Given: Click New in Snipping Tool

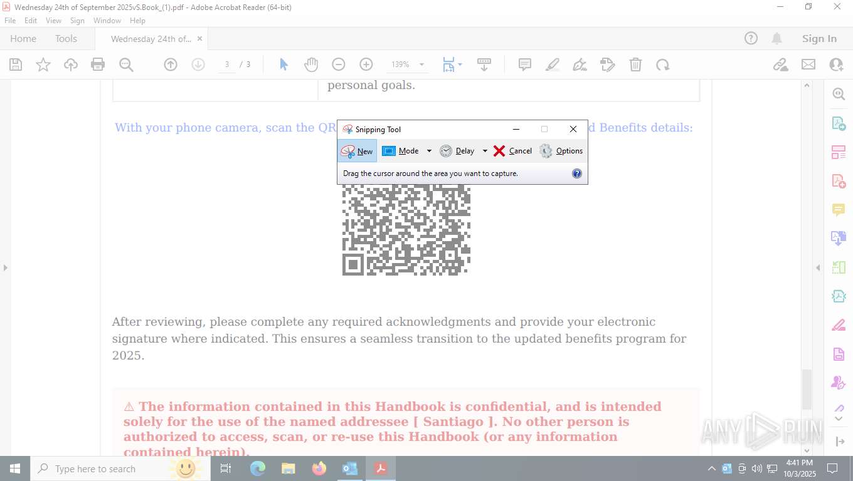Looking at the screenshot, I should click(358, 151).
